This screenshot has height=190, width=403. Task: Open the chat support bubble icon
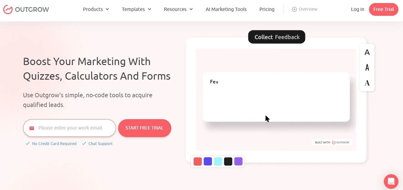tap(391, 181)
